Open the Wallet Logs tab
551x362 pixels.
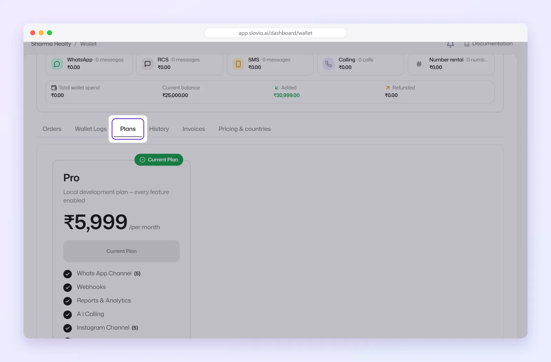91,129
